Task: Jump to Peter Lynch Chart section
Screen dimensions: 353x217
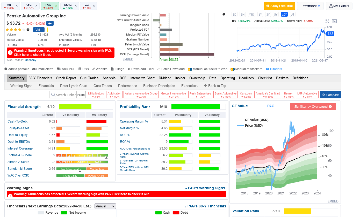Action: 74,86
